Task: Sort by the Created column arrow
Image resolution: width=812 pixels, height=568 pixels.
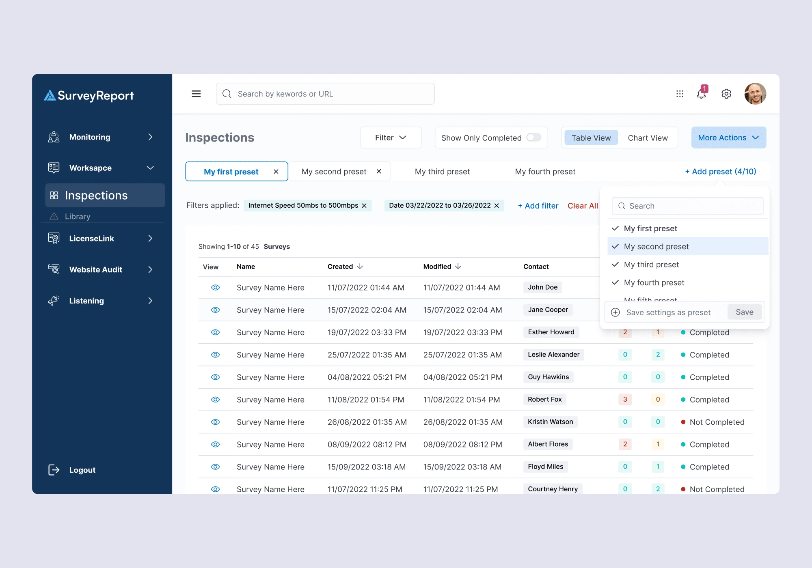Action: tap(360, 267)
